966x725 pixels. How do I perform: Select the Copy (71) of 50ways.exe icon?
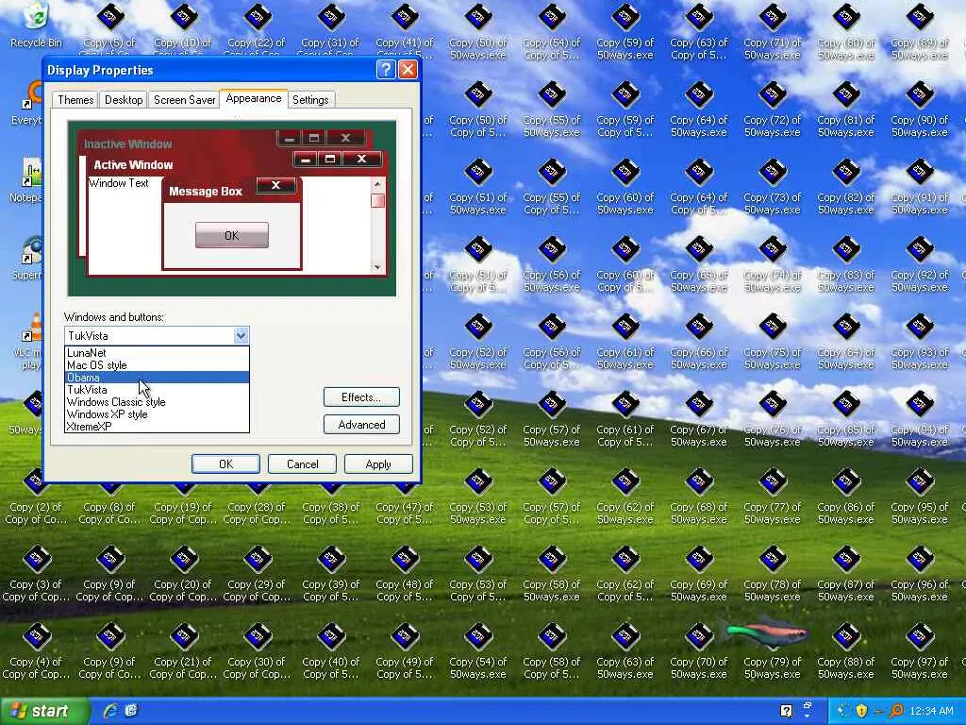[x=772, y=31]
